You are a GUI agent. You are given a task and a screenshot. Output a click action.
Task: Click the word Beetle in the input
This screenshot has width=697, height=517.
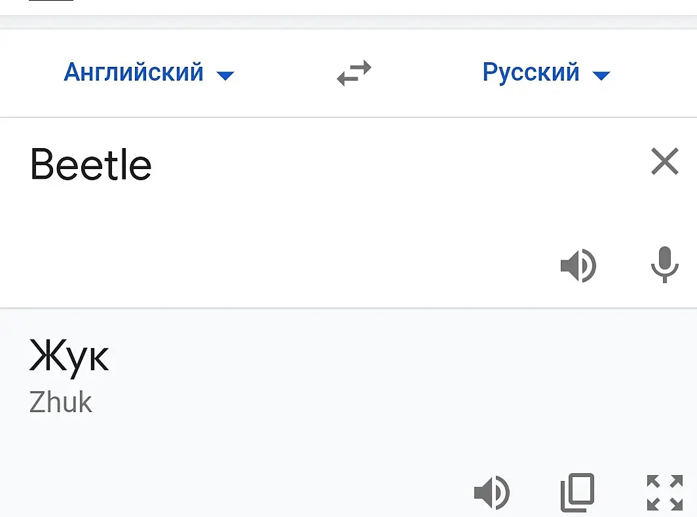[91, 164]
